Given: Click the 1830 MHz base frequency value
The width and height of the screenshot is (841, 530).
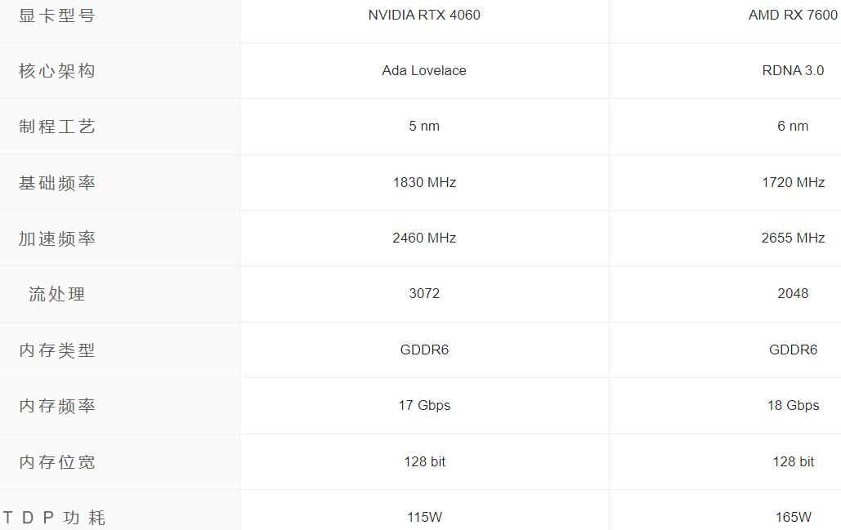Looking at the screenshot, I should click(424, 182).
